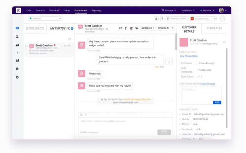Click the tag icon in chat toolbar
Image resolution: width=246 pixels, height=153 pixels.
coord(136,28)
